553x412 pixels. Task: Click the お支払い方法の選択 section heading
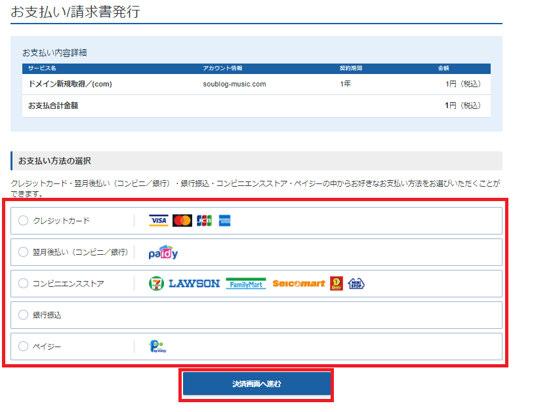point(54,161)
